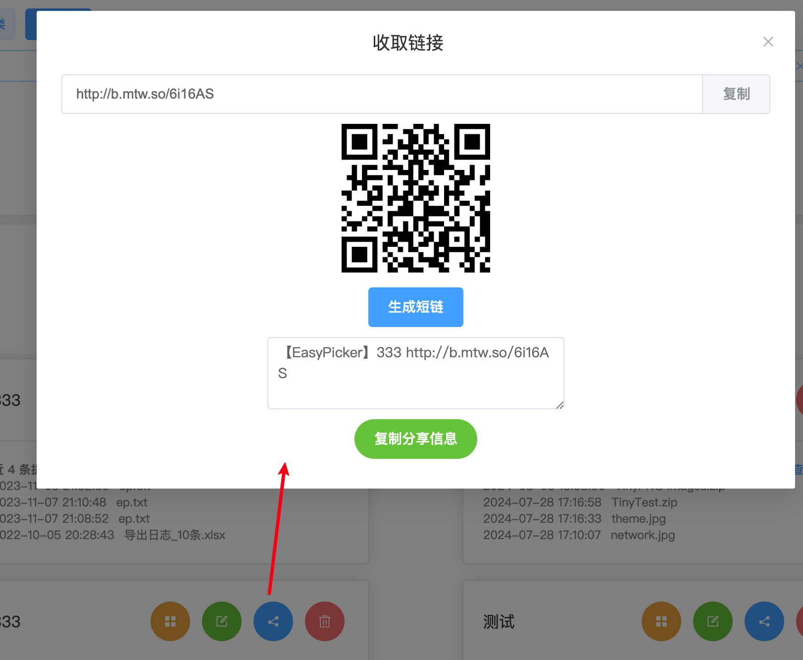Click the blue share icon for 测试 task
The height and width of the screenshot is (660, 803).
[764, 621]
